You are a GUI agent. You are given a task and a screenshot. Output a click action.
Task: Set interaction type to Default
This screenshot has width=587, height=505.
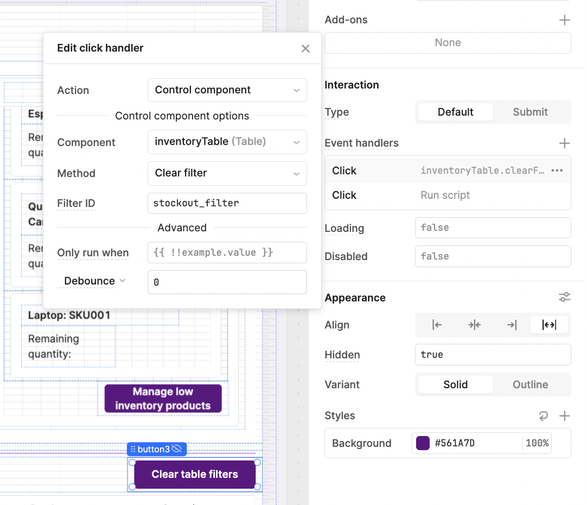[455, 112]
